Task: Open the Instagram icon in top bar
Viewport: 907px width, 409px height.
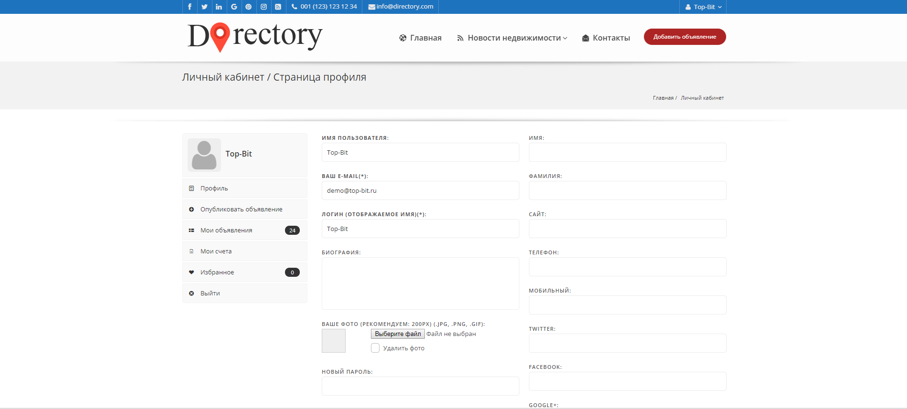Action: click(264, 7)
